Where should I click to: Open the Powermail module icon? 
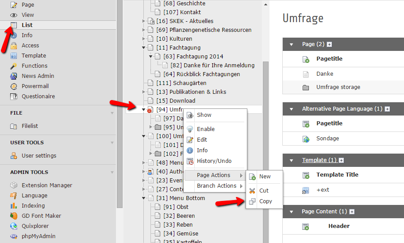[x=14, y=86]
